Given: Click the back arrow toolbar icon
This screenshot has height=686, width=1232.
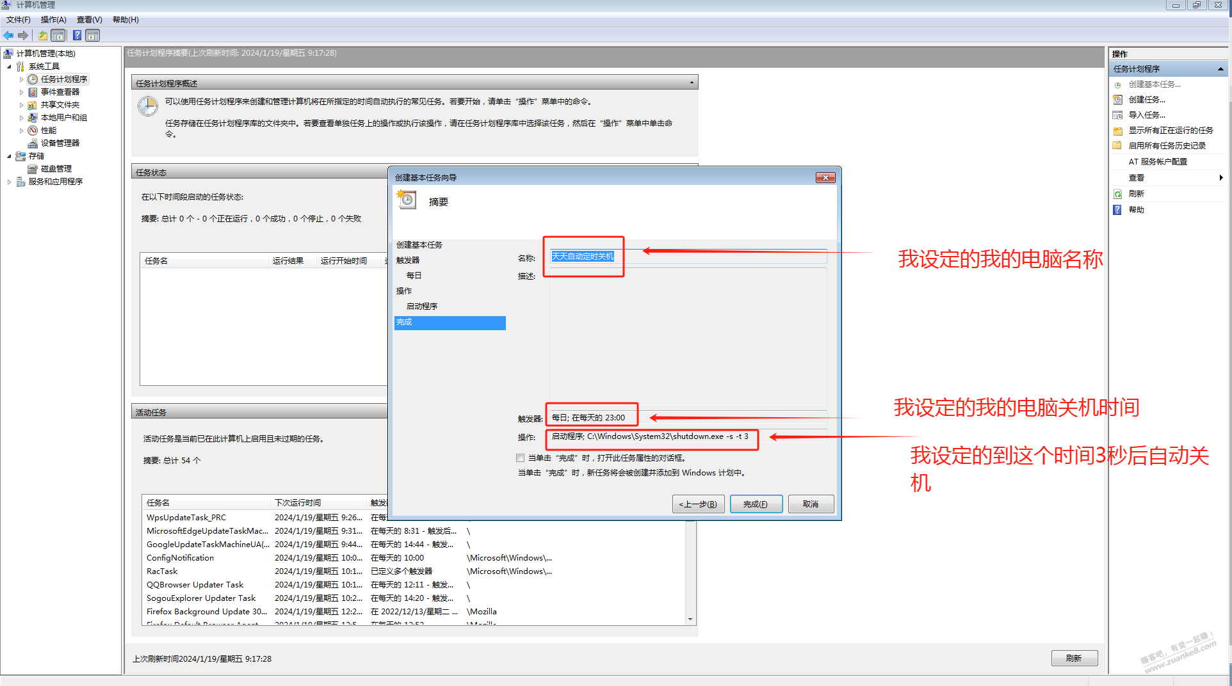Looking at the screenshot, I should 8,36.
